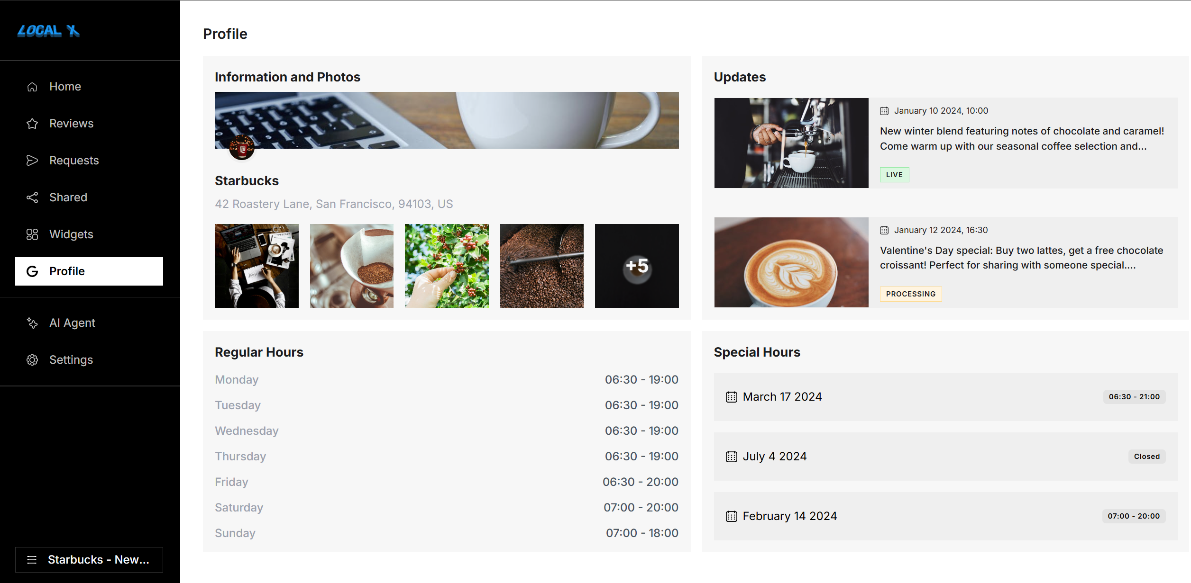Click the Closed badge for July 4

(1146, 457)
